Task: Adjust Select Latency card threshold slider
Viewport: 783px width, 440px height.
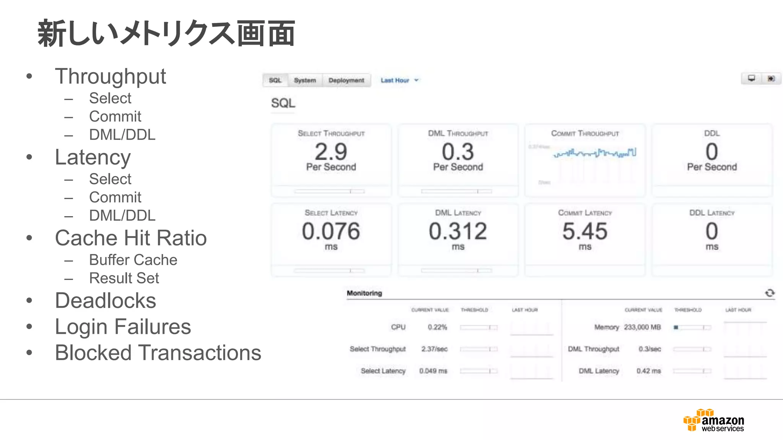Action: [329, 270]
